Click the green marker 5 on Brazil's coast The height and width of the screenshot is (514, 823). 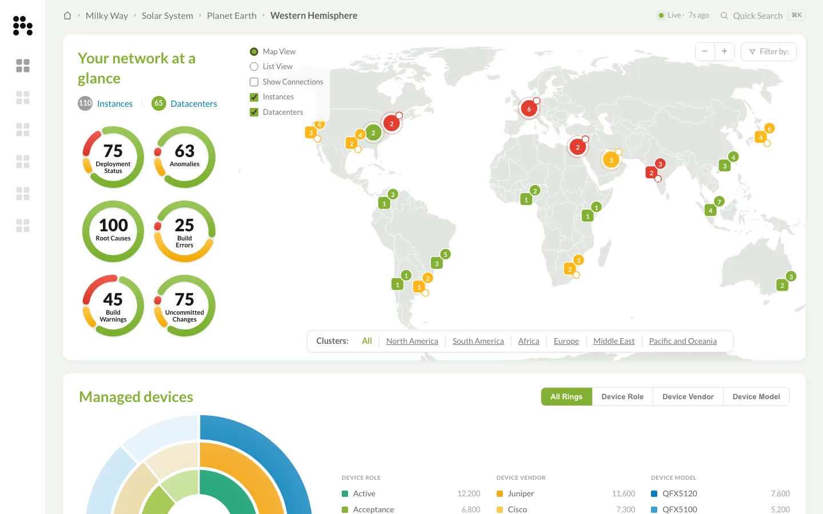[x=445, y=254]
